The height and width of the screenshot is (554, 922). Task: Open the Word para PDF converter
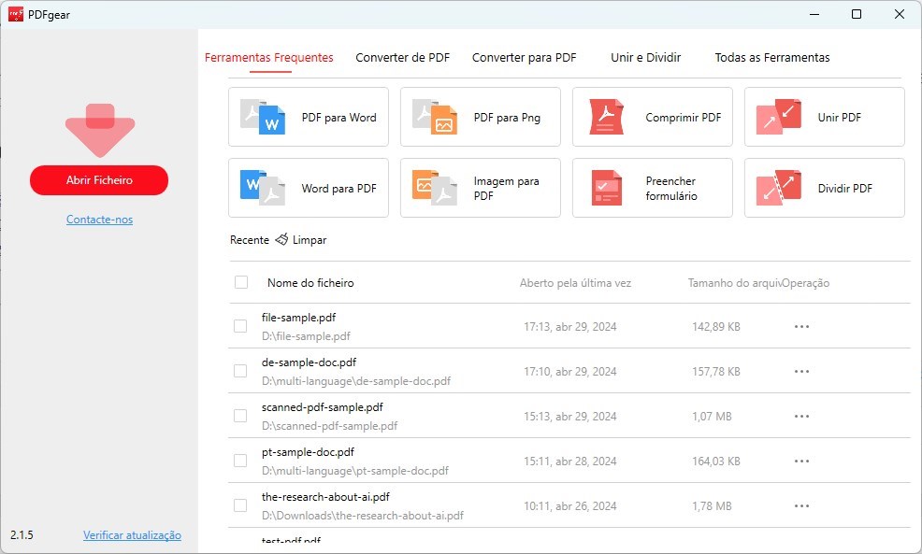tap(308, 188)
